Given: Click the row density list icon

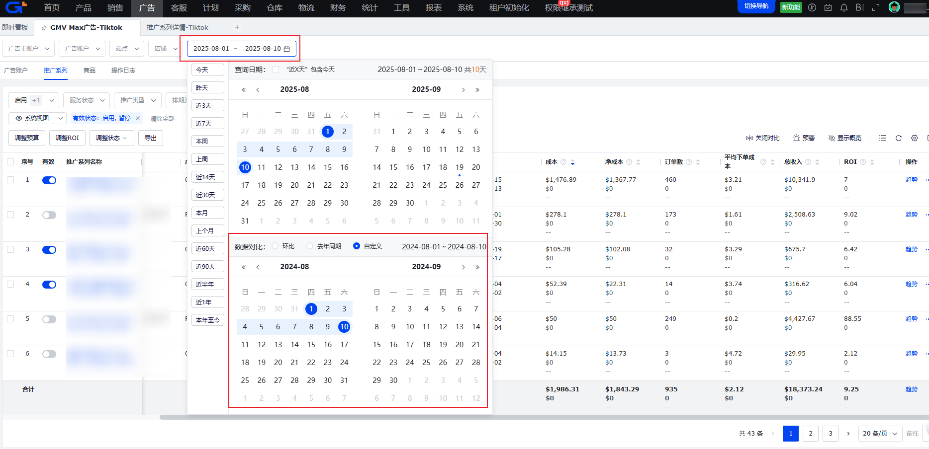Looking at the screenshot, I should [x=883, y=138].
